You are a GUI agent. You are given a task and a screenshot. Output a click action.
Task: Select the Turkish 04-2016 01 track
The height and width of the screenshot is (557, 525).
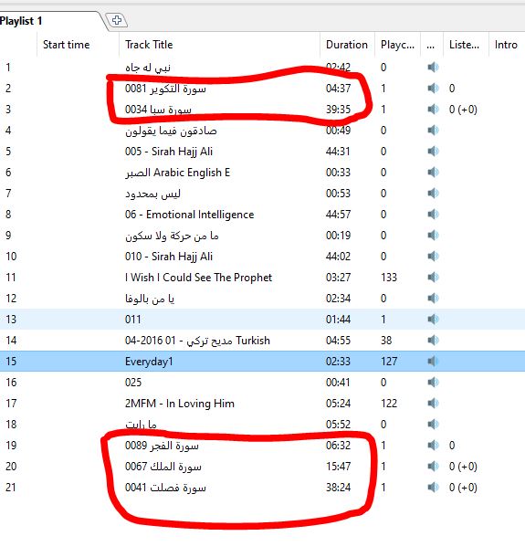pyautogui.click(x=263, y=341)
